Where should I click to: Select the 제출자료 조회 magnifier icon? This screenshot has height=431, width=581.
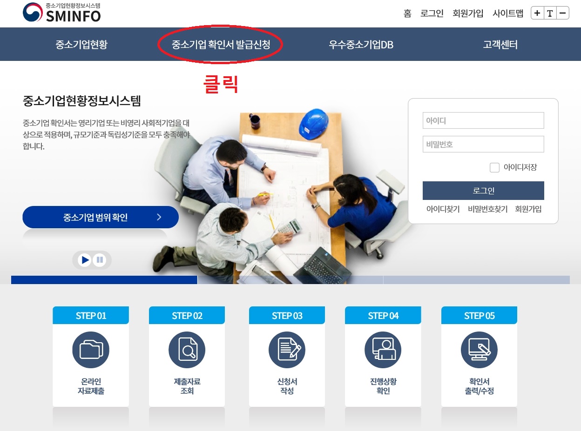[187, 350]
